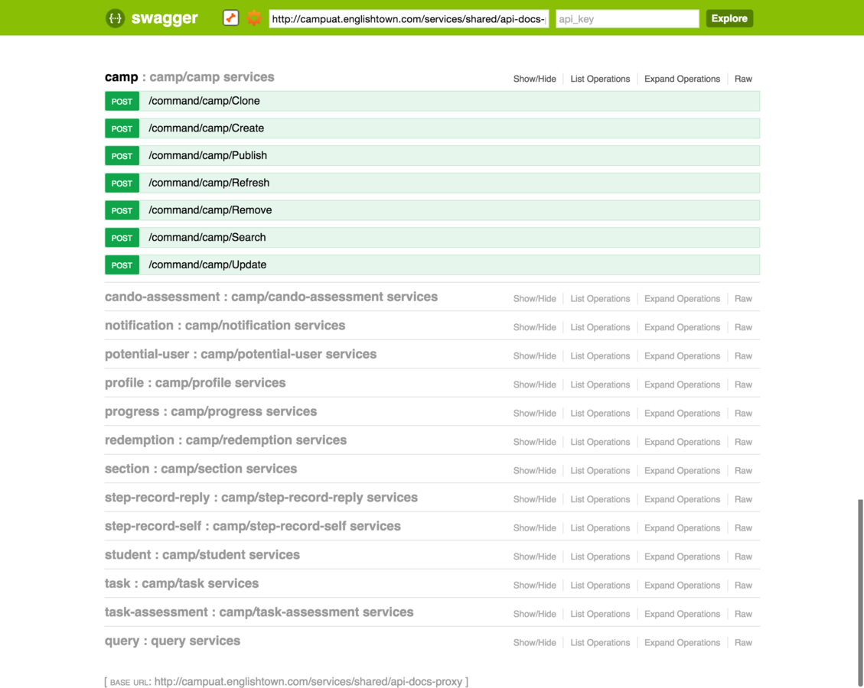
Task: Expand profile services heading
Action: coord(195,382)
